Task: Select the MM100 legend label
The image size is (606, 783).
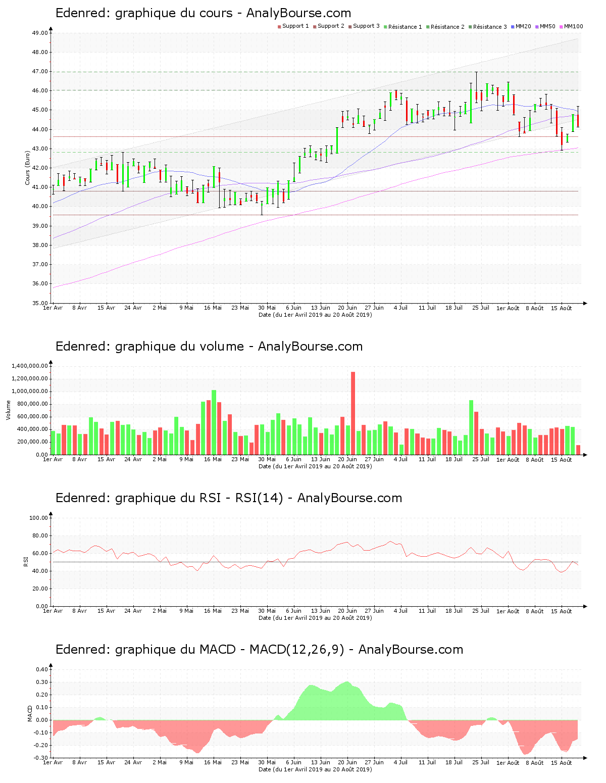Action: (573, 26)
